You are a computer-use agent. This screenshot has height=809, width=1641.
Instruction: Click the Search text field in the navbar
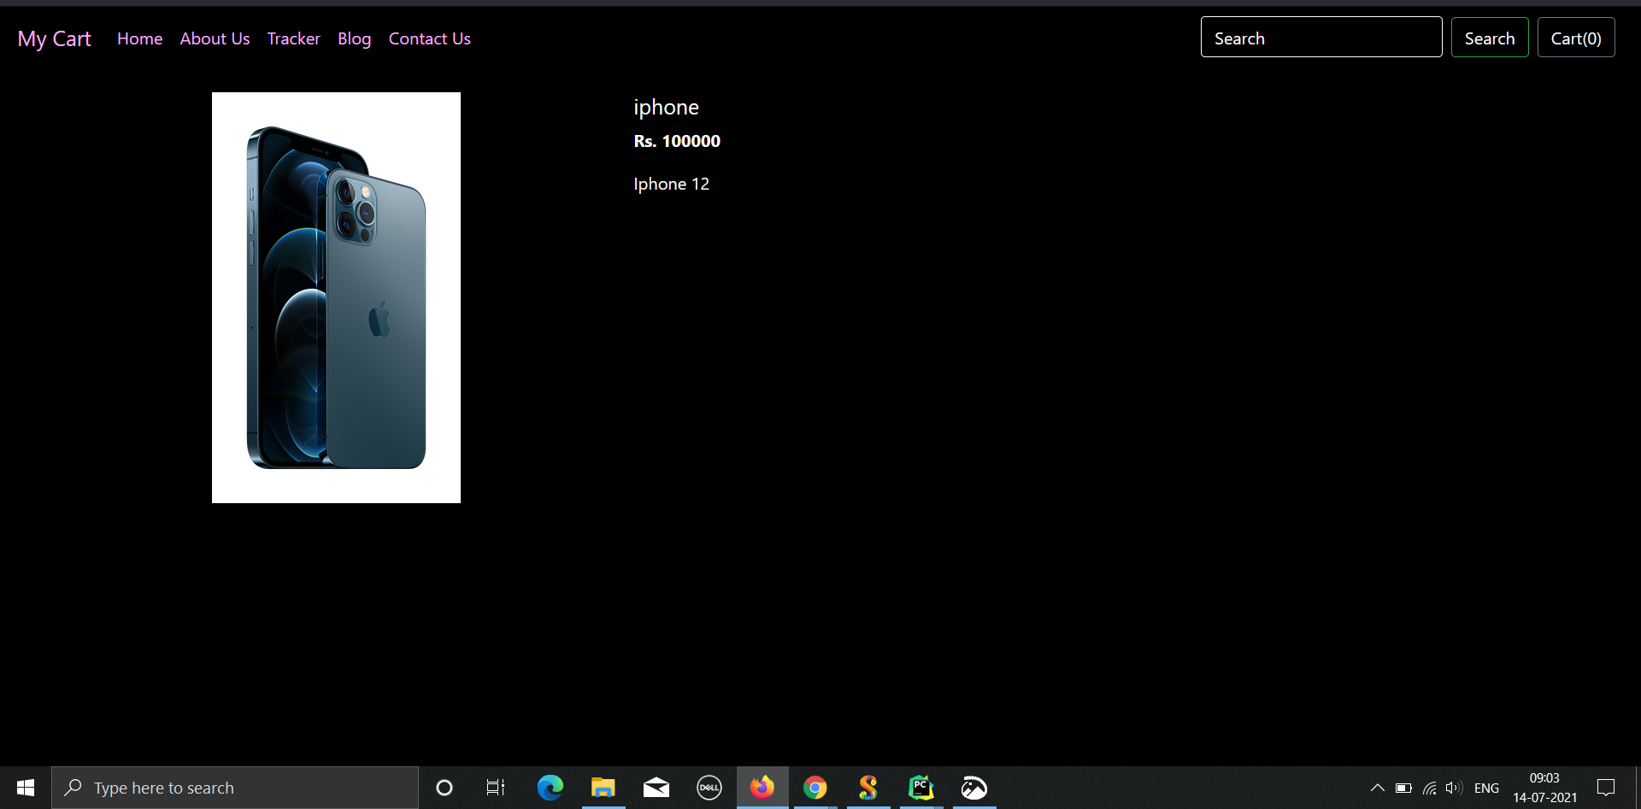point(1321,37)
